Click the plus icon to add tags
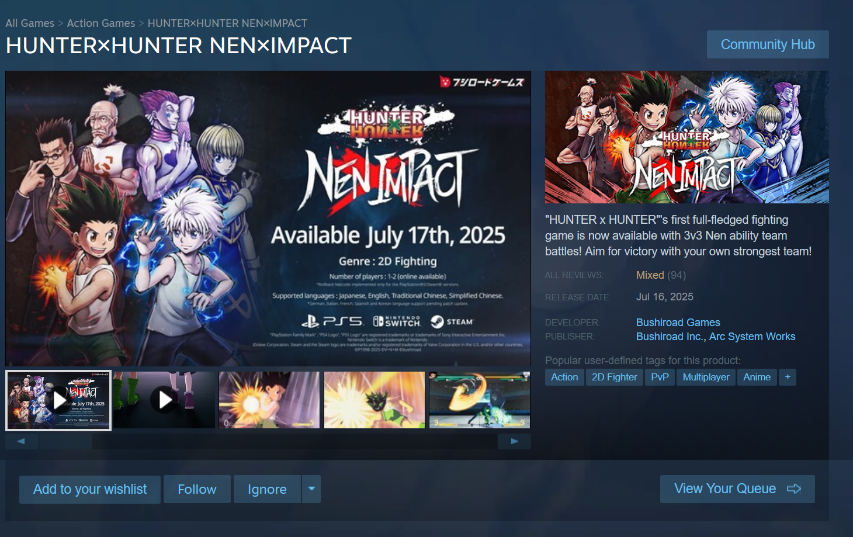 click(788, 377)
